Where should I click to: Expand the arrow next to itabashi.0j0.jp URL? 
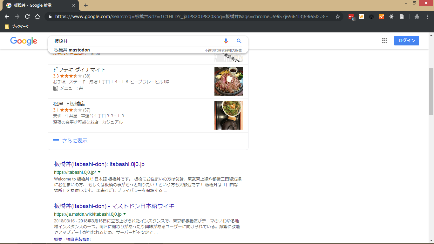(x=99, y=172)
